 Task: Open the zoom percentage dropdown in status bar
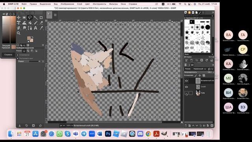click(x=70, y=125)
